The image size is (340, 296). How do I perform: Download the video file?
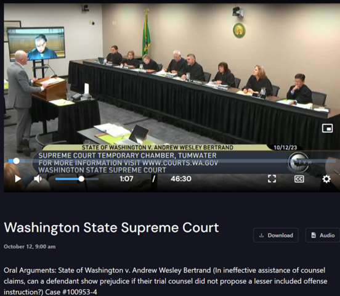point(276,235)
